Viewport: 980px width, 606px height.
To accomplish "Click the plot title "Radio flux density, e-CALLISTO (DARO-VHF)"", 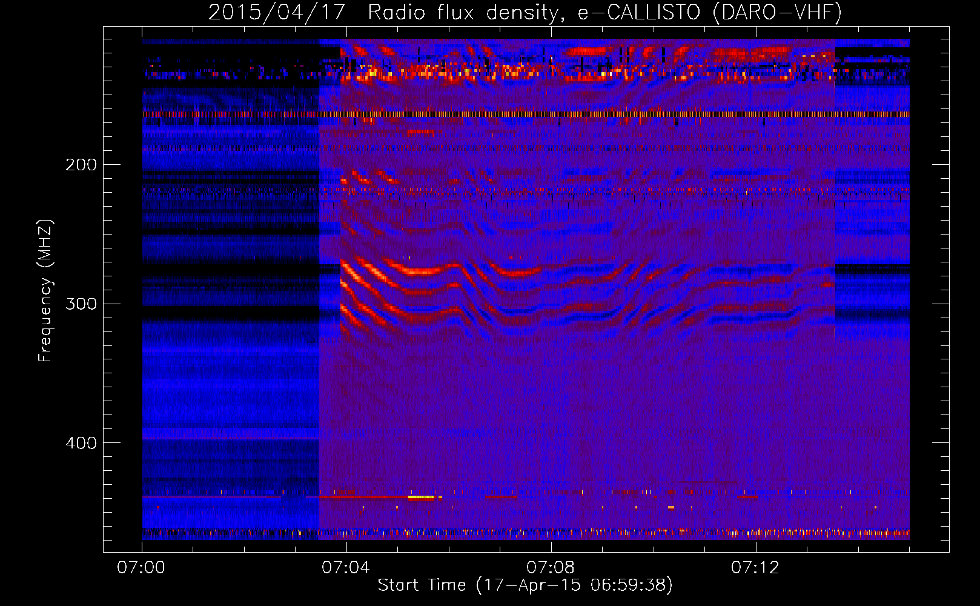I will coord(604,12).
